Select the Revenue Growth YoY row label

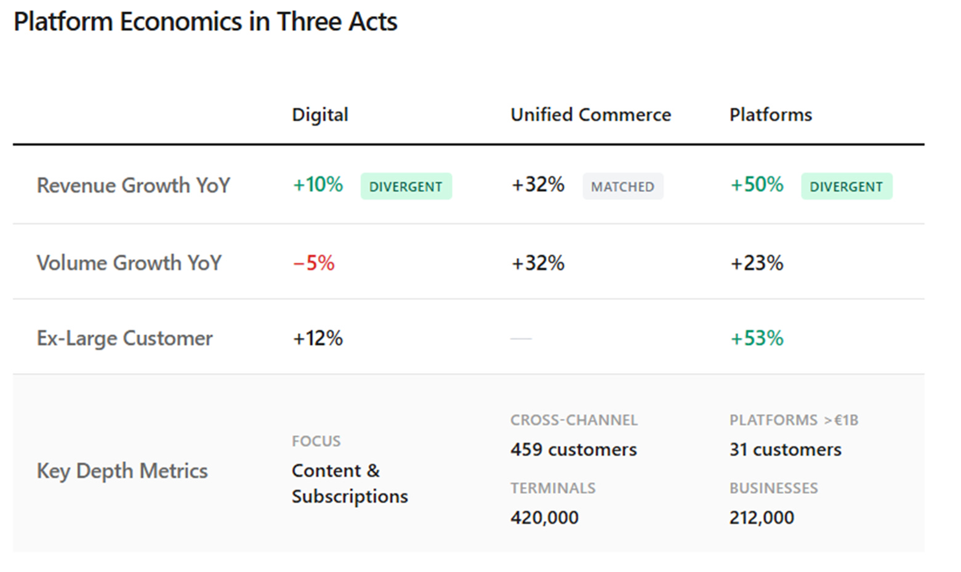(133, 185)
